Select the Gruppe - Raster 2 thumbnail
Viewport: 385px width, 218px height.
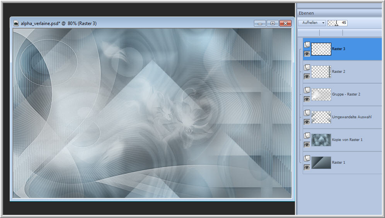pos(321,94)
